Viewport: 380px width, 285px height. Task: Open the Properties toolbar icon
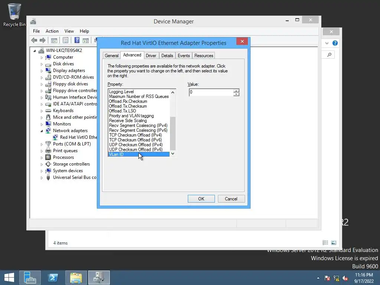[x=65, y=40]
